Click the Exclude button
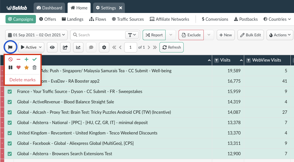Image resolution: width=294 pixels, height=162 pixels. [x=191, y=35]
